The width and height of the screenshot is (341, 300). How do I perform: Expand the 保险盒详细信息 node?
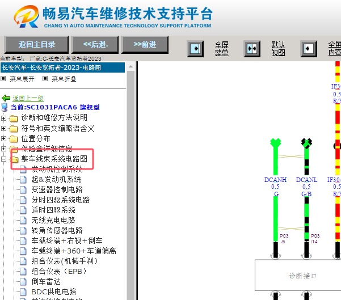pos(3,149)
